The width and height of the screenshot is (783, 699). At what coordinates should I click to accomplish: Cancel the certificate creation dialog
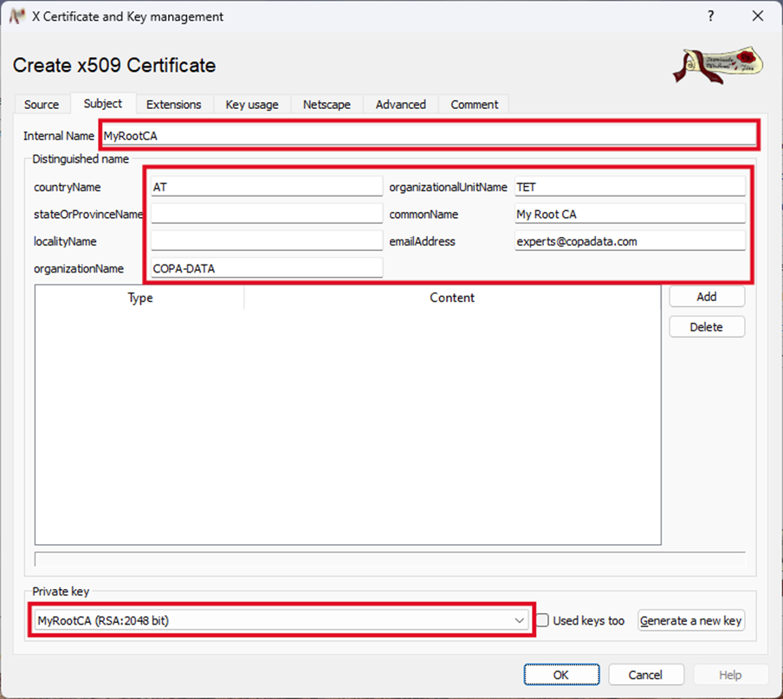(x=645, y=675)
